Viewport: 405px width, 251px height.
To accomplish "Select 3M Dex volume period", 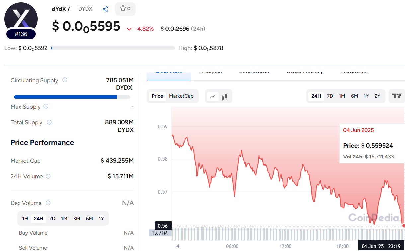I will (77, 219).
